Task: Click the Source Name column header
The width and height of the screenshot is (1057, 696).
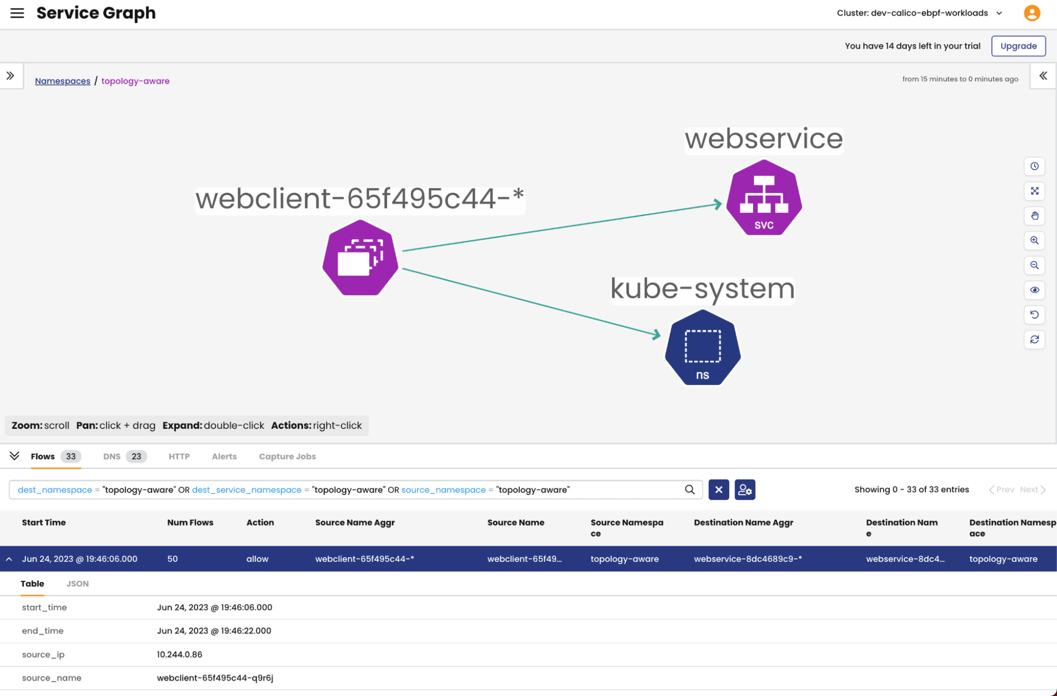Action: pyautogui.click(x=516, y=522)
